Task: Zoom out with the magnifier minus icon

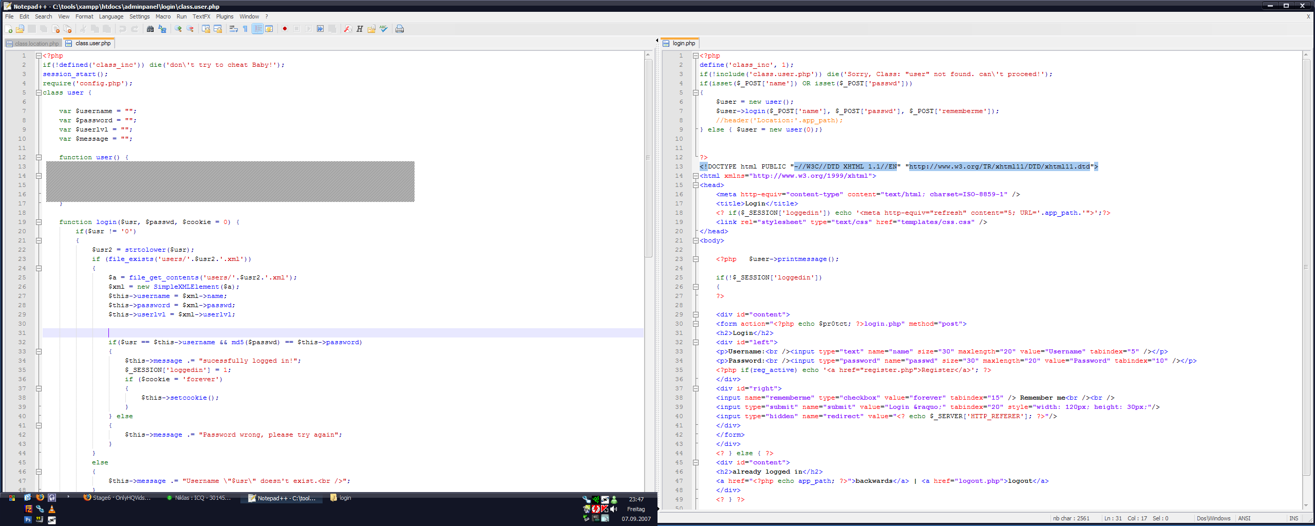Action: (190, 29)
